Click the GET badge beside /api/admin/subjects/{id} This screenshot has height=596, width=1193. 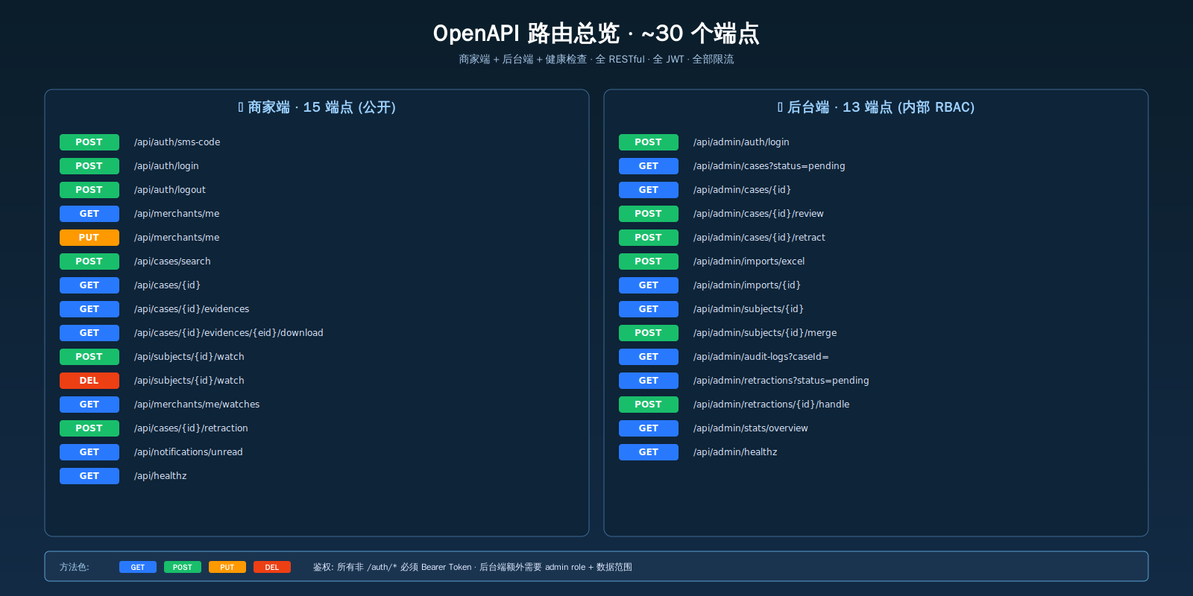[x=649, y=309]
